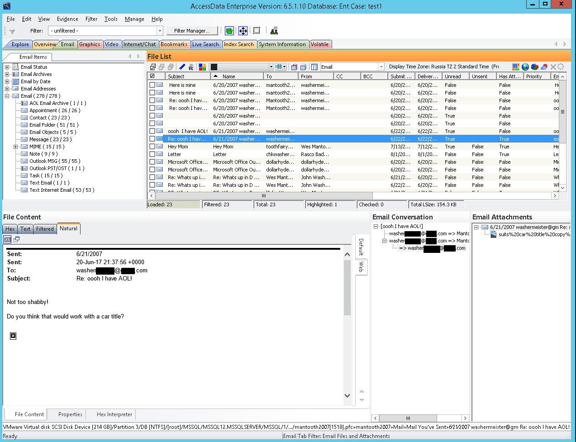Viewport: 576px width, 442px height.
Task: Check the box for 'Hey Mom' email row
Action: (x=152, y=147)
